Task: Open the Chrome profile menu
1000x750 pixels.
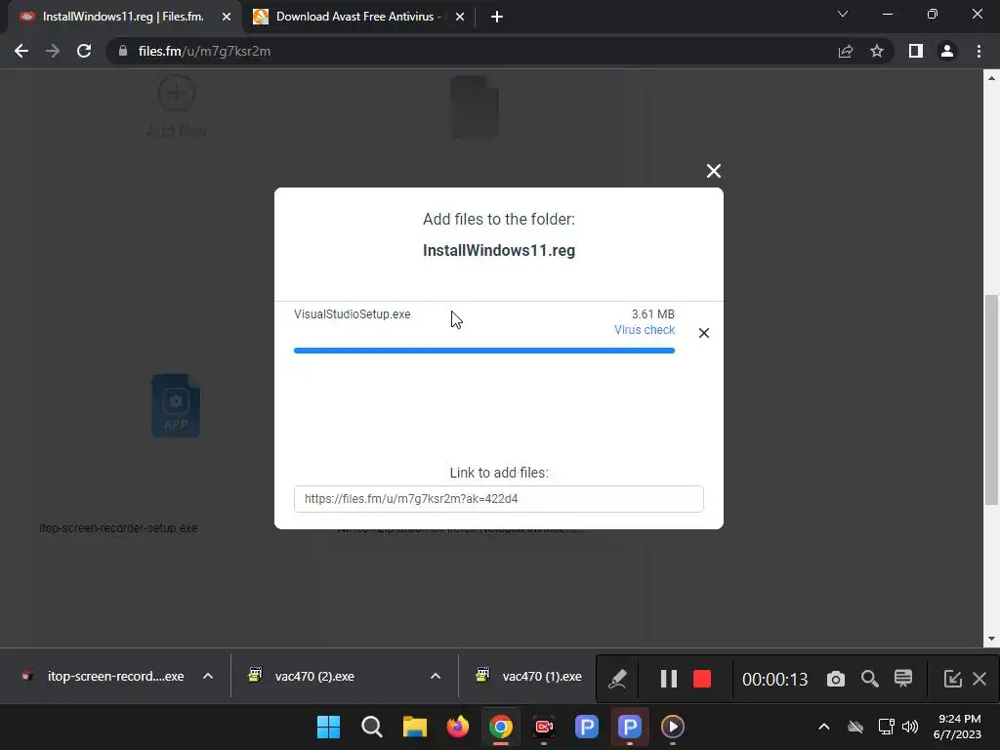Action: tap(947, 51)
